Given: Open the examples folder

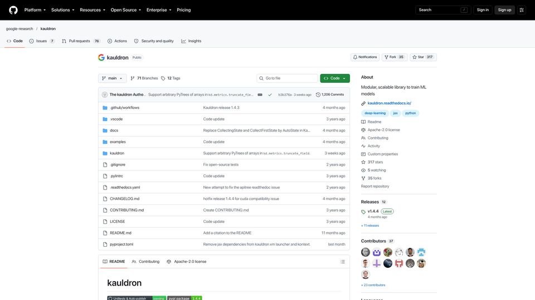Looking at the screenshot, I should [x=118, y=142].
